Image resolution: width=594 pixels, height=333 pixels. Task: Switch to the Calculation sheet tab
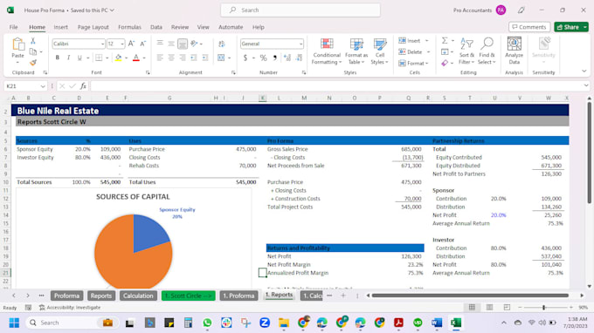pos(138,296)
